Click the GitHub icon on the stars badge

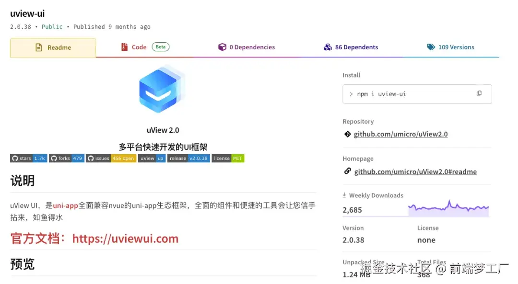14,158
